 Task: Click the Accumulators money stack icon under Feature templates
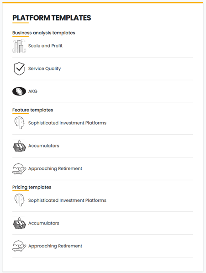[x=19, y=146]
